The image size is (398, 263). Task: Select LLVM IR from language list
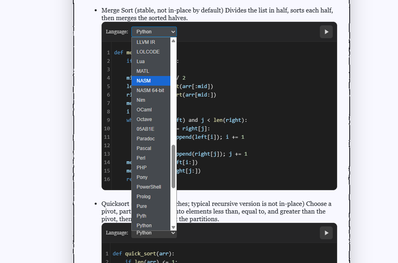click(x=151, y=42)
